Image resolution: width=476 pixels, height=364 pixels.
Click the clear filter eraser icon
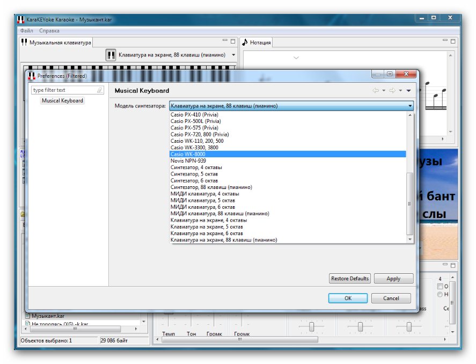click(x=100, y=90)
